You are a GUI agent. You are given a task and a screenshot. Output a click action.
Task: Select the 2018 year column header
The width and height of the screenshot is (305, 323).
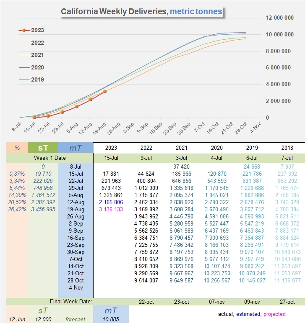[x=287, y=148]
